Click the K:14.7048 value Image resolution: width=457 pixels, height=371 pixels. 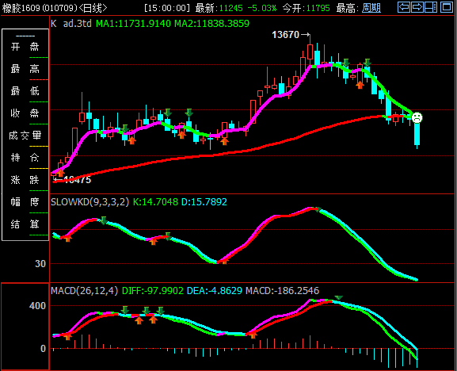point(155,202)
